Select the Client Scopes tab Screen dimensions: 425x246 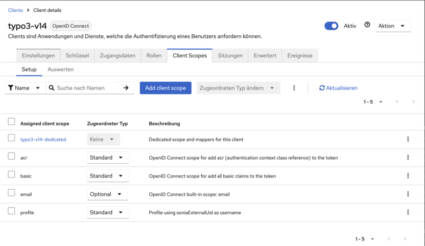(190, 55)
